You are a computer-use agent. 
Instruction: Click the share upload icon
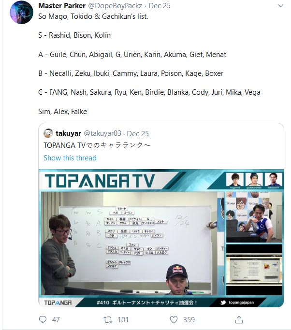(239, 319)
